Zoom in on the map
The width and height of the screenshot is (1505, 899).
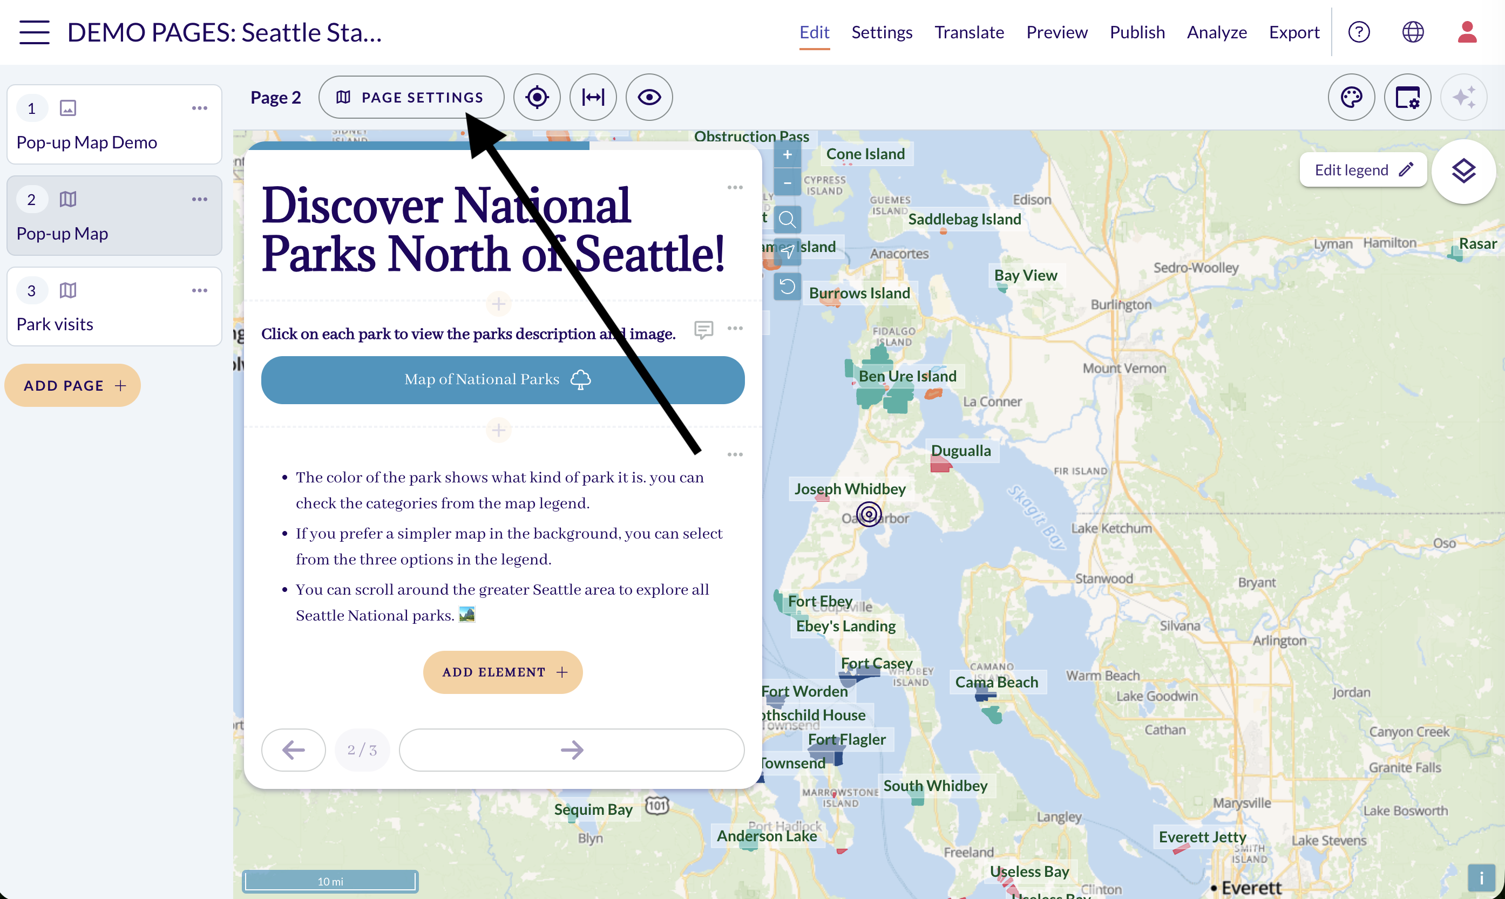coord(787,155)
